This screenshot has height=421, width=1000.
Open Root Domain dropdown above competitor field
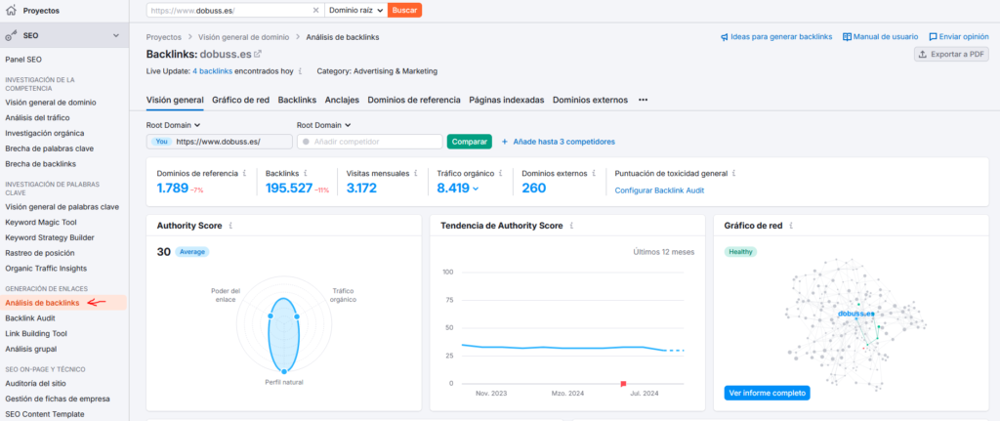[324, 126]
